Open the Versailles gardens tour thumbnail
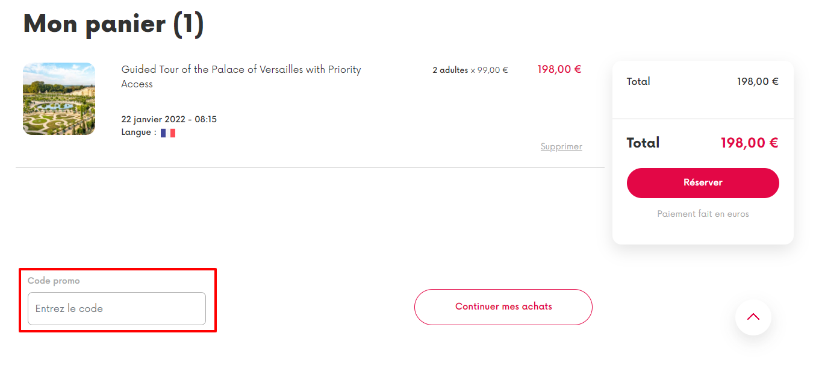This screenshot has height=380, width=816. tap(59, 99)
